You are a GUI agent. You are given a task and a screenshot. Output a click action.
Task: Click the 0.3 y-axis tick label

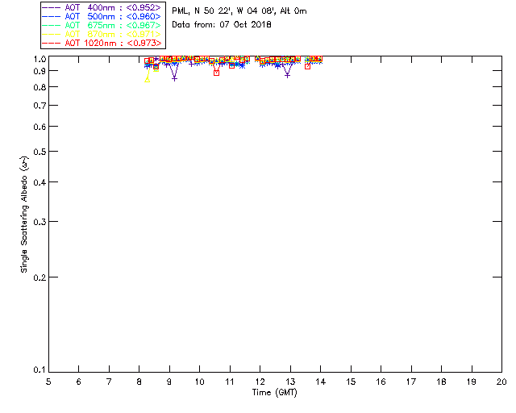pos(41,222)
